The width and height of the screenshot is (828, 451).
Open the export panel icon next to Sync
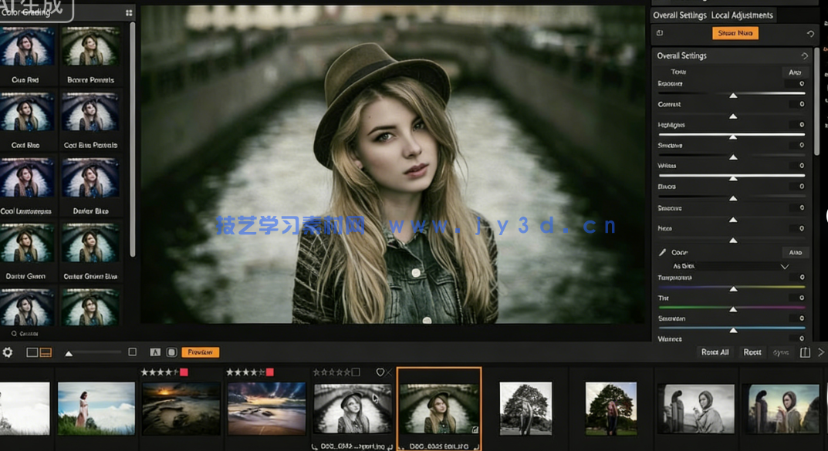(x=805, y=352)
